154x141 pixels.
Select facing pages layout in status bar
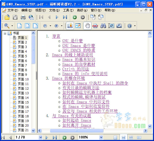click(139, 137)
